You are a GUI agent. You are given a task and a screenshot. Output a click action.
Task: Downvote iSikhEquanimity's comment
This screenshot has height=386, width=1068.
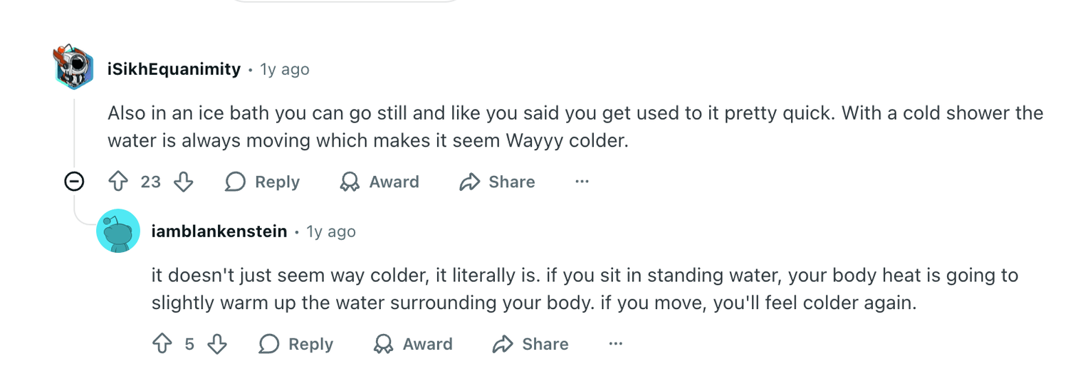[x=184, y=182]
